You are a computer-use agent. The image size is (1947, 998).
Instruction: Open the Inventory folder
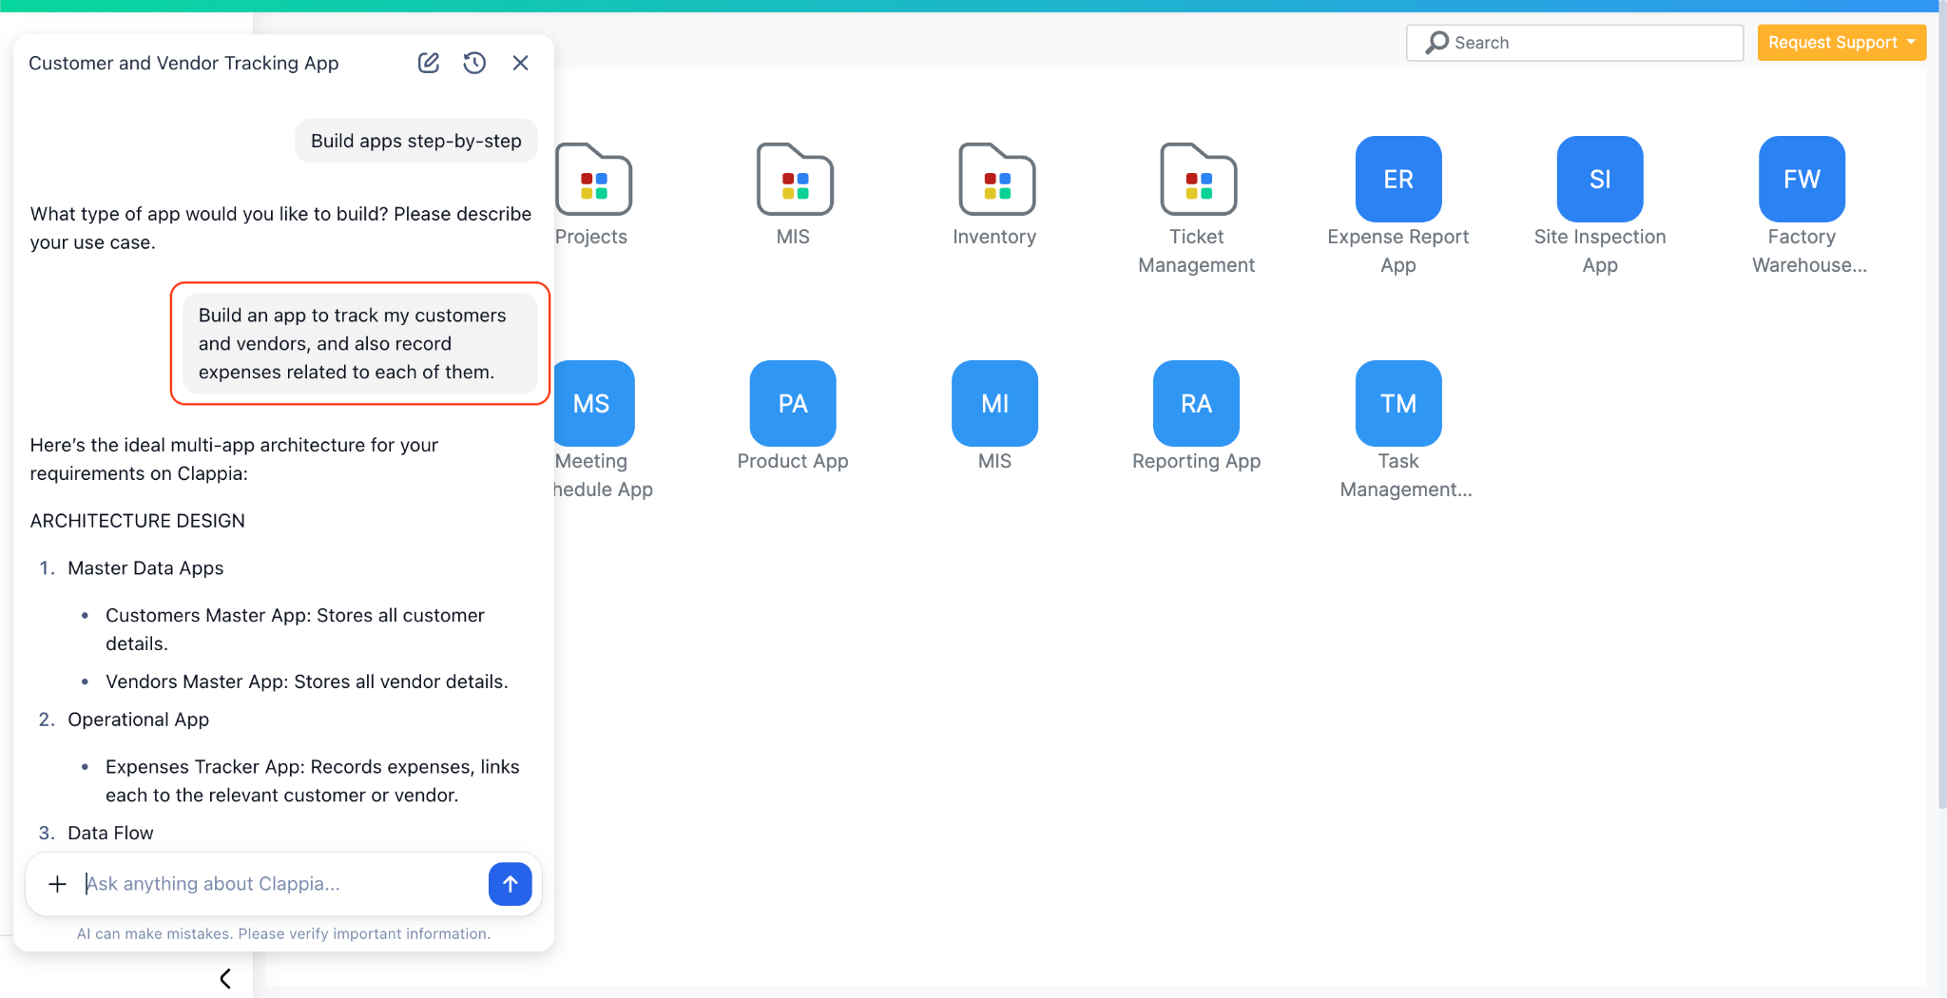994,181
